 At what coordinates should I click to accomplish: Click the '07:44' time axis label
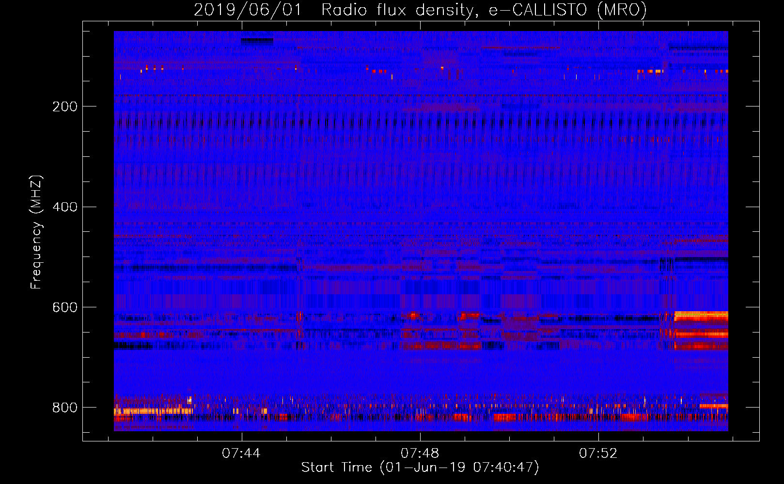tap(241, 454)
